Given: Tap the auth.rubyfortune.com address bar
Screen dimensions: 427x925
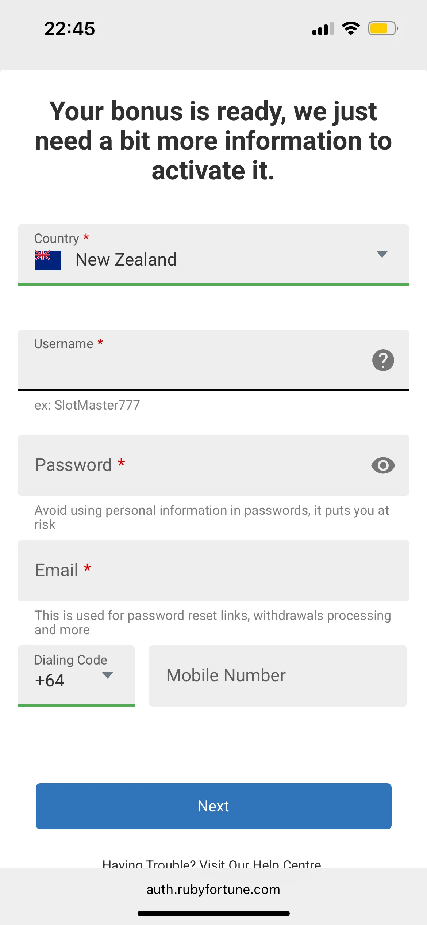Looking at the screenshot, I should [213, 890].
